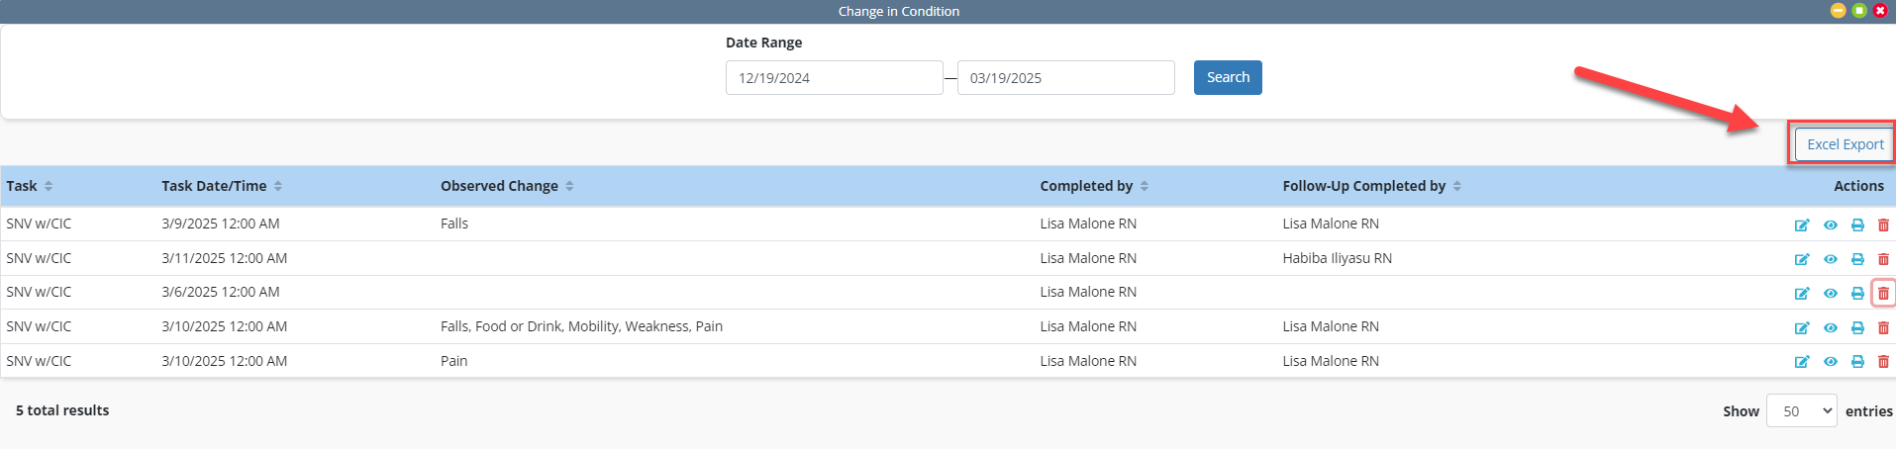1896x449 pixels.
Task: View the 3/9/2025 Falls record
Action: [x=1831, y=224]
